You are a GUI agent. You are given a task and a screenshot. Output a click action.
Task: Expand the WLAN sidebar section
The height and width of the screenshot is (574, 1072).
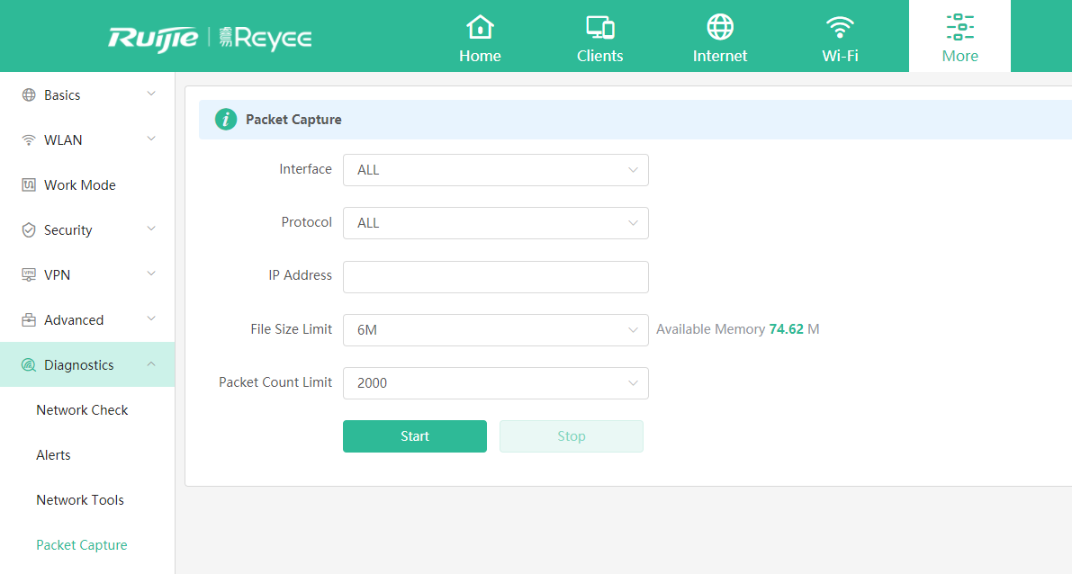pyautogui.click(x=87, y=140)
